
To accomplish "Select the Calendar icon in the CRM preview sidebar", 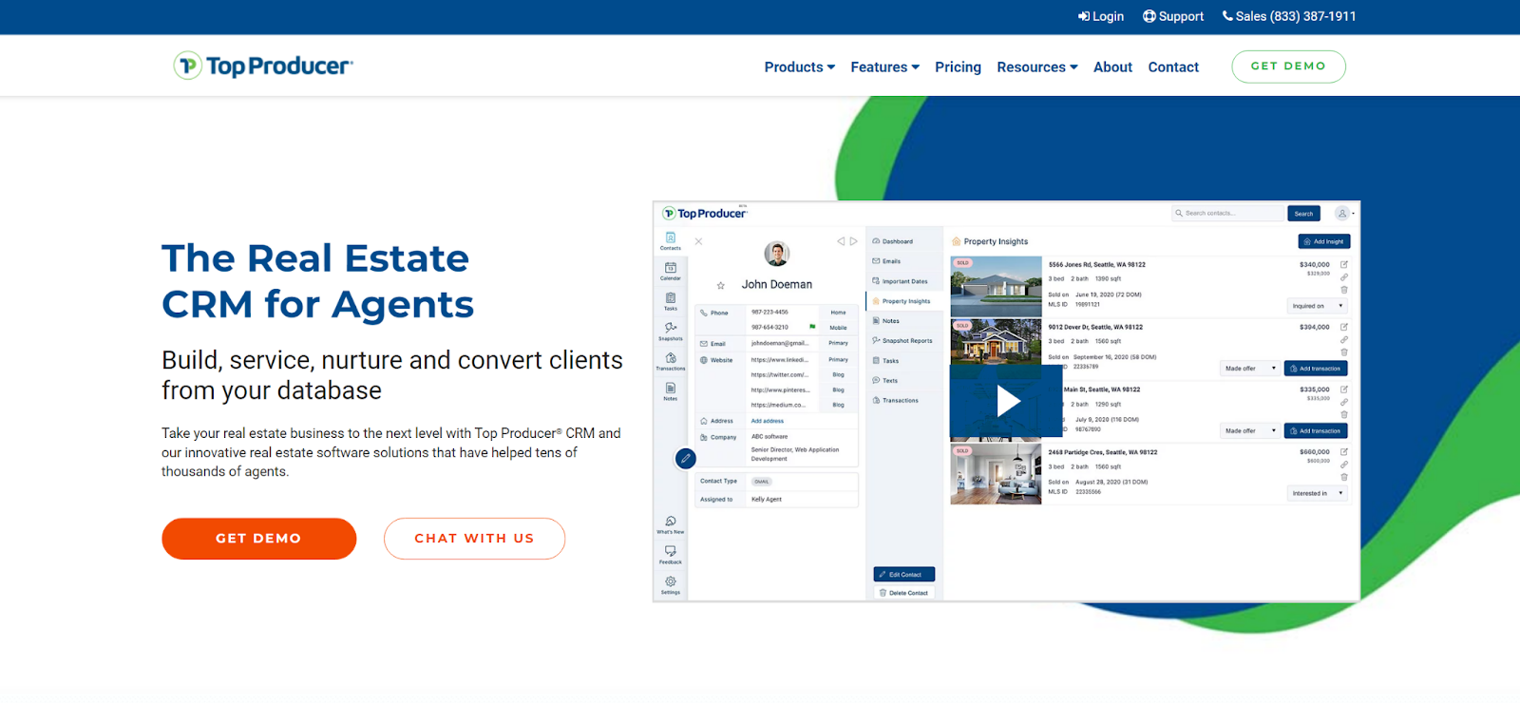I will coord(671,271).
